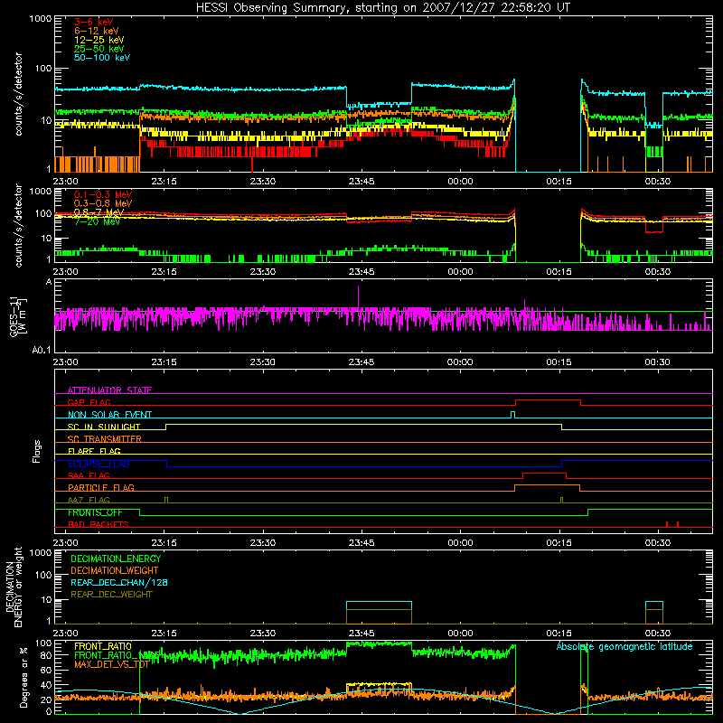This screenshot has height=723, width=723.
Task: Click the Absolute geomagnetic latitude label
Action: (x=624, y=646)
